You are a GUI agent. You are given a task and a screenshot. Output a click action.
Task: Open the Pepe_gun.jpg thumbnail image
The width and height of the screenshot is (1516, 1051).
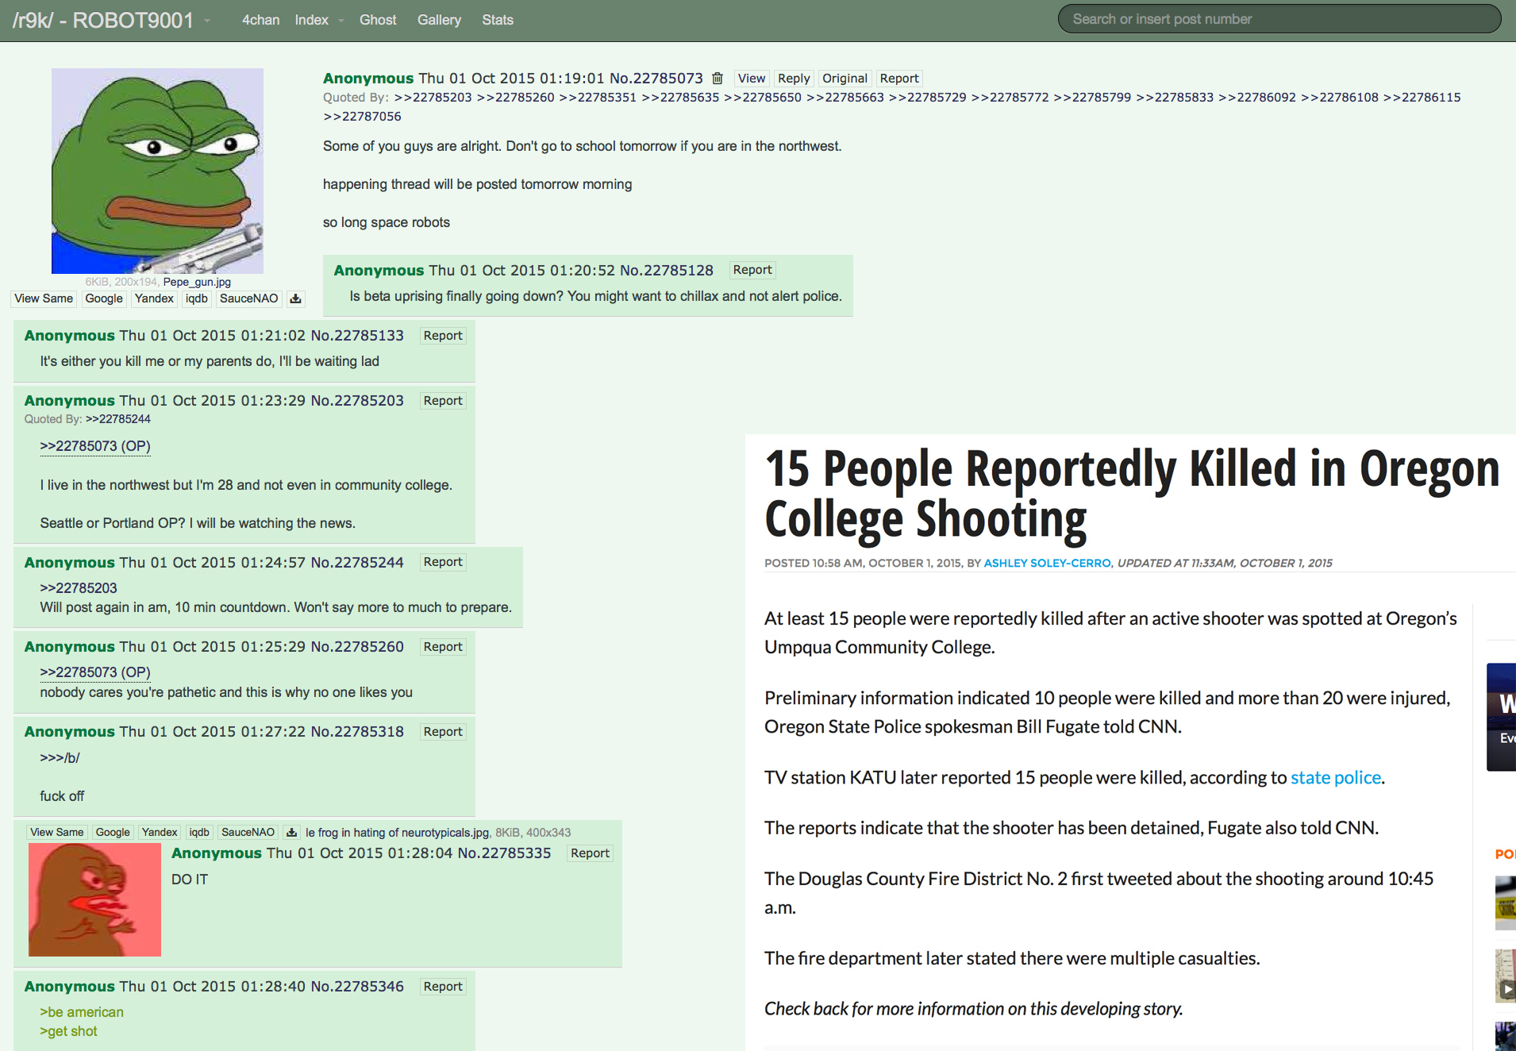point(157,171)
